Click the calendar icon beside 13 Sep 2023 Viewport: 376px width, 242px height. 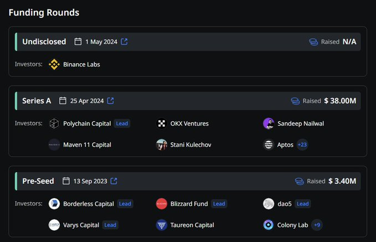(66, 181)
